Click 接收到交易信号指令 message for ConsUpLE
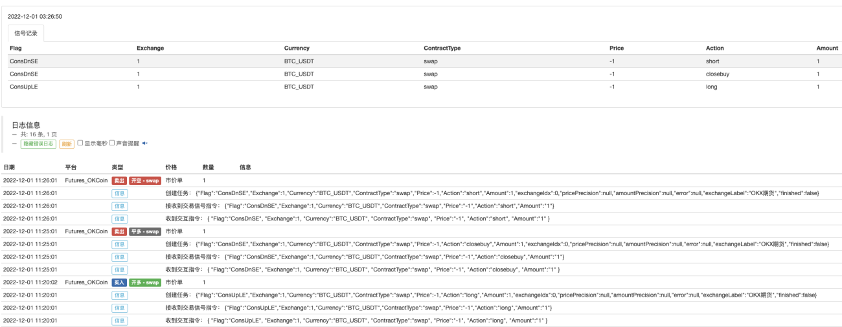Viewport: 842px width, 327px height. pyautogui.click(x=359, y=308)
